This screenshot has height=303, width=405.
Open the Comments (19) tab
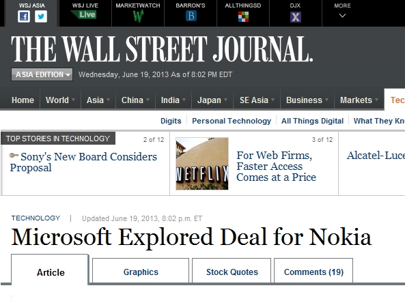pyautogui.click(x=313, y=270)
